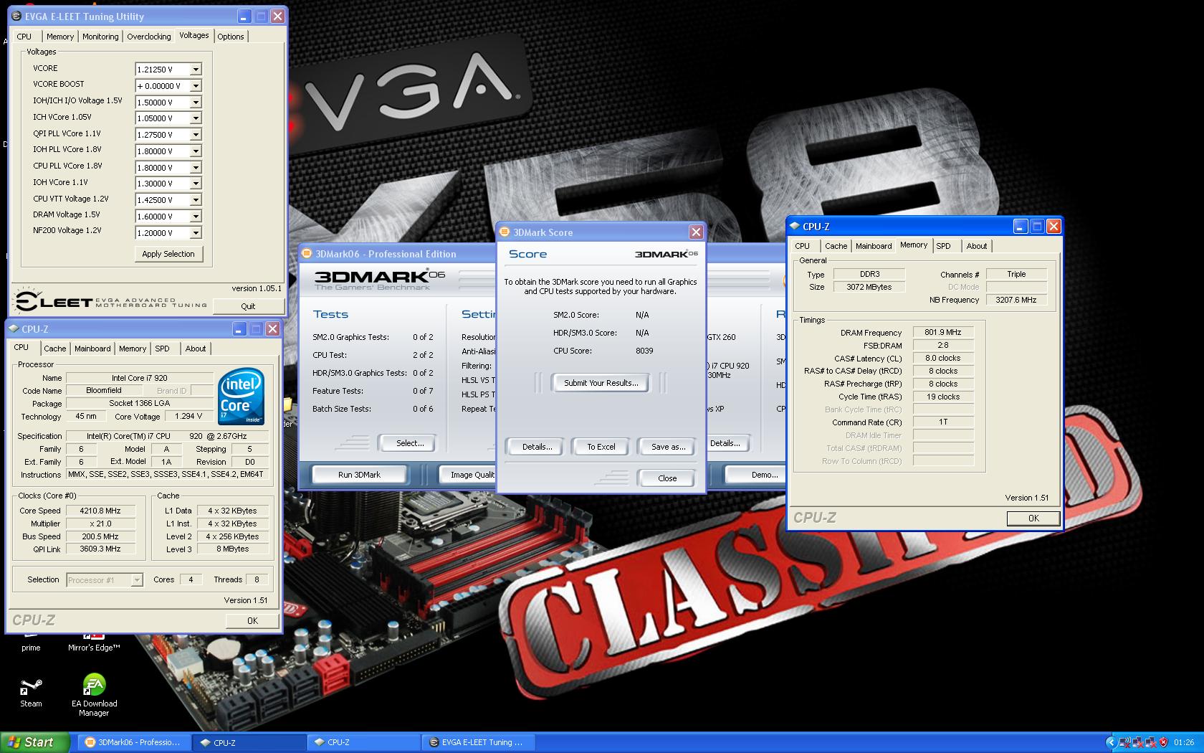Image resolution: width=1204 pixels, height=753 pixels.
Task: Click To Excel button
Action: (601, 447)
